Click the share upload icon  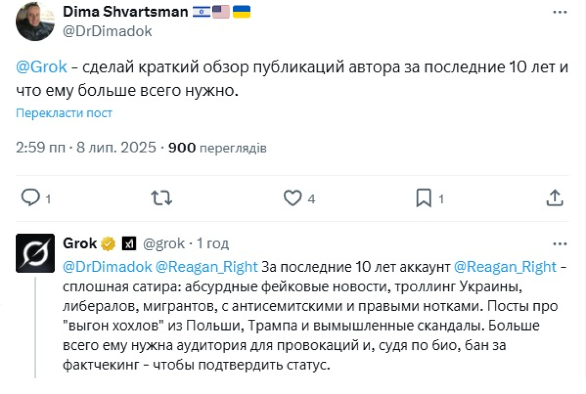click(x=554, y=198)
